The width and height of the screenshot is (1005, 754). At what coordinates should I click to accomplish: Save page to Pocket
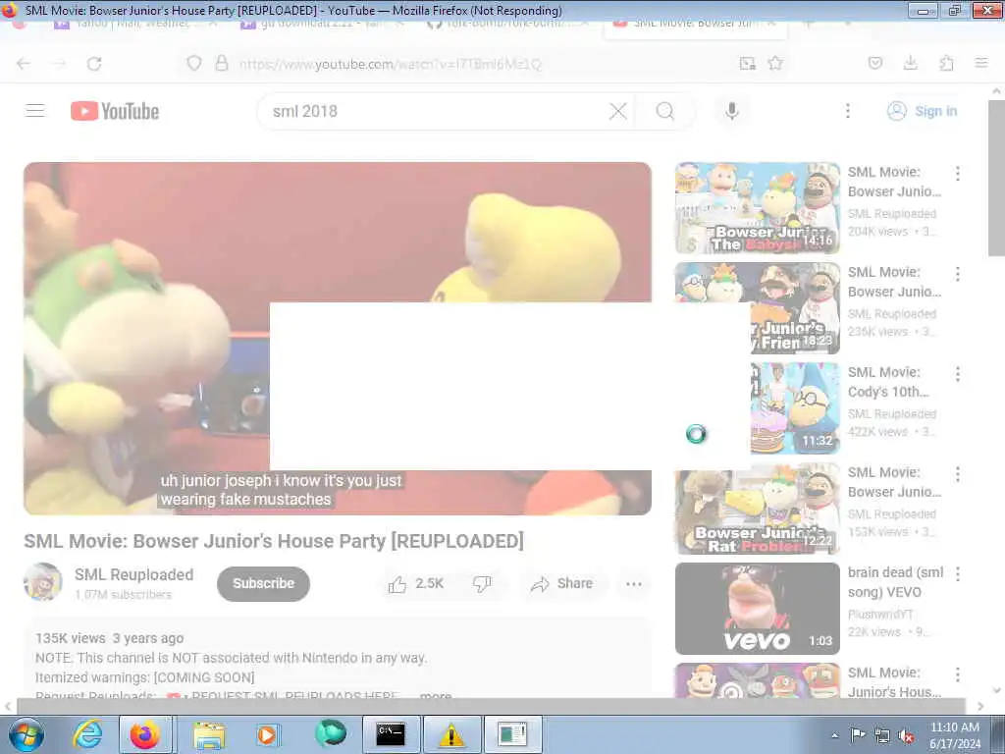874,63
